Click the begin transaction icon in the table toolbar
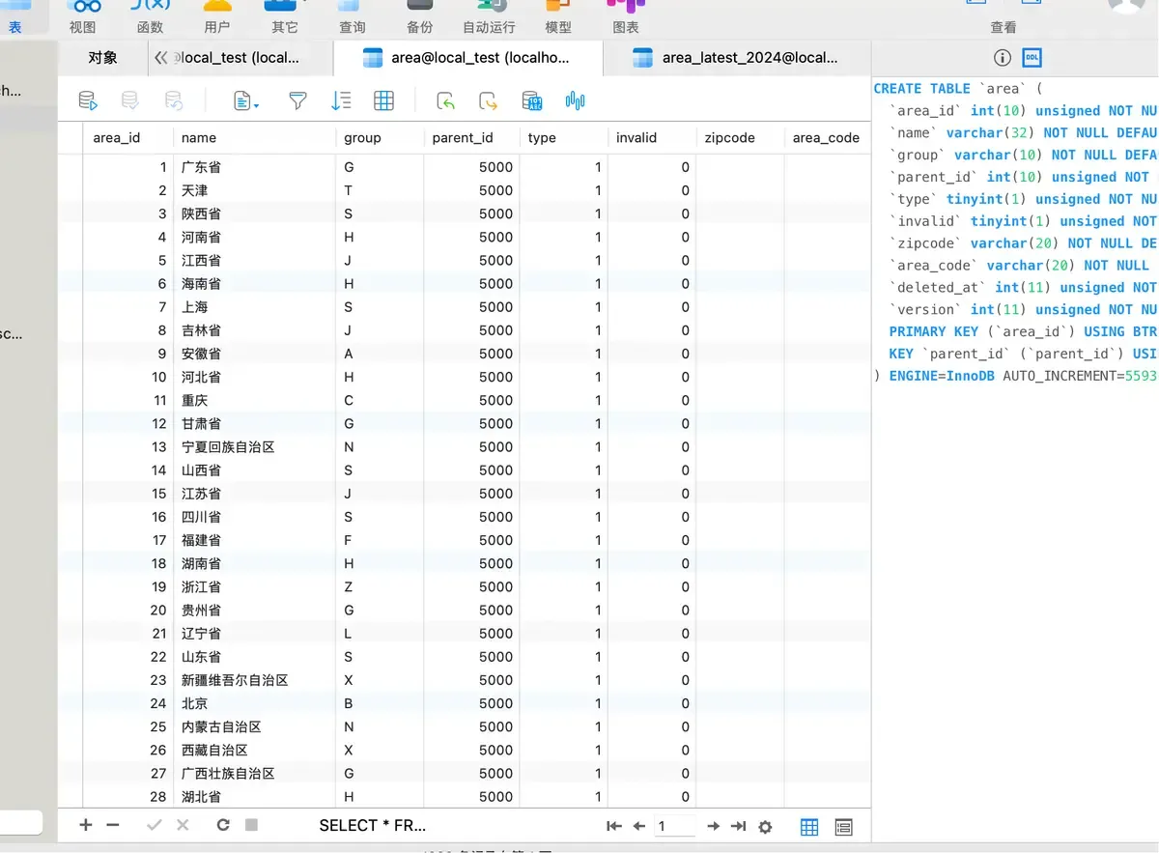The image size is (1159, 853). pyautogui.click(x=88, y=100)
